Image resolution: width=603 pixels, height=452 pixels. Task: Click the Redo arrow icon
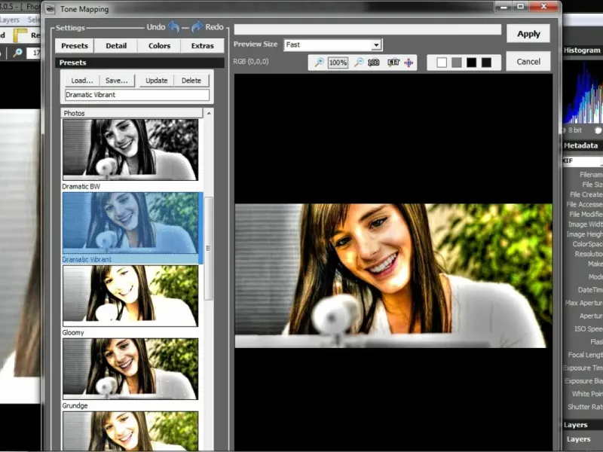click(197, 27)
